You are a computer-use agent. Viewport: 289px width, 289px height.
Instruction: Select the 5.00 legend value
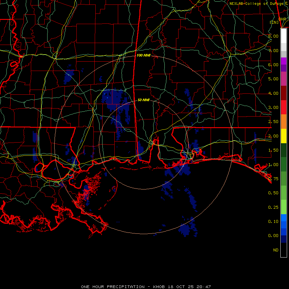tap(273, 79)
